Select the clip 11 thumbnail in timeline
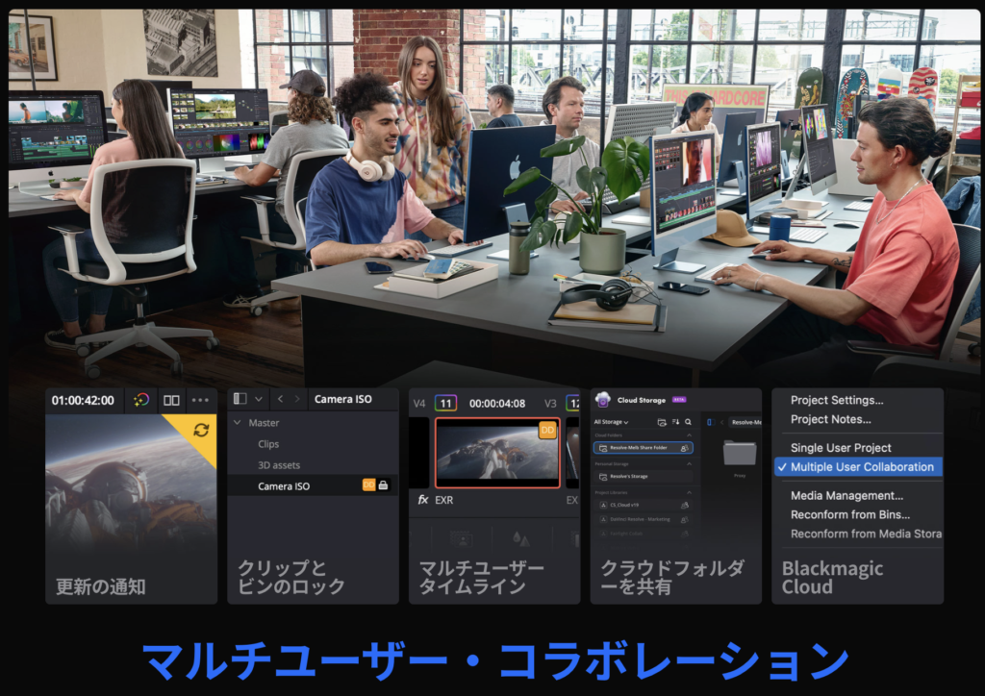This screenshot has width=985, height=696. click(497, 452)
